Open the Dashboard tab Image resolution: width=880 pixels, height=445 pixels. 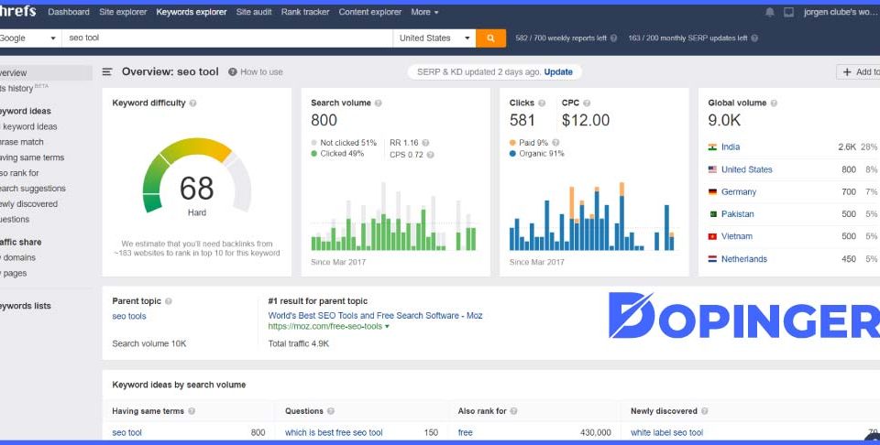point(69,12)
